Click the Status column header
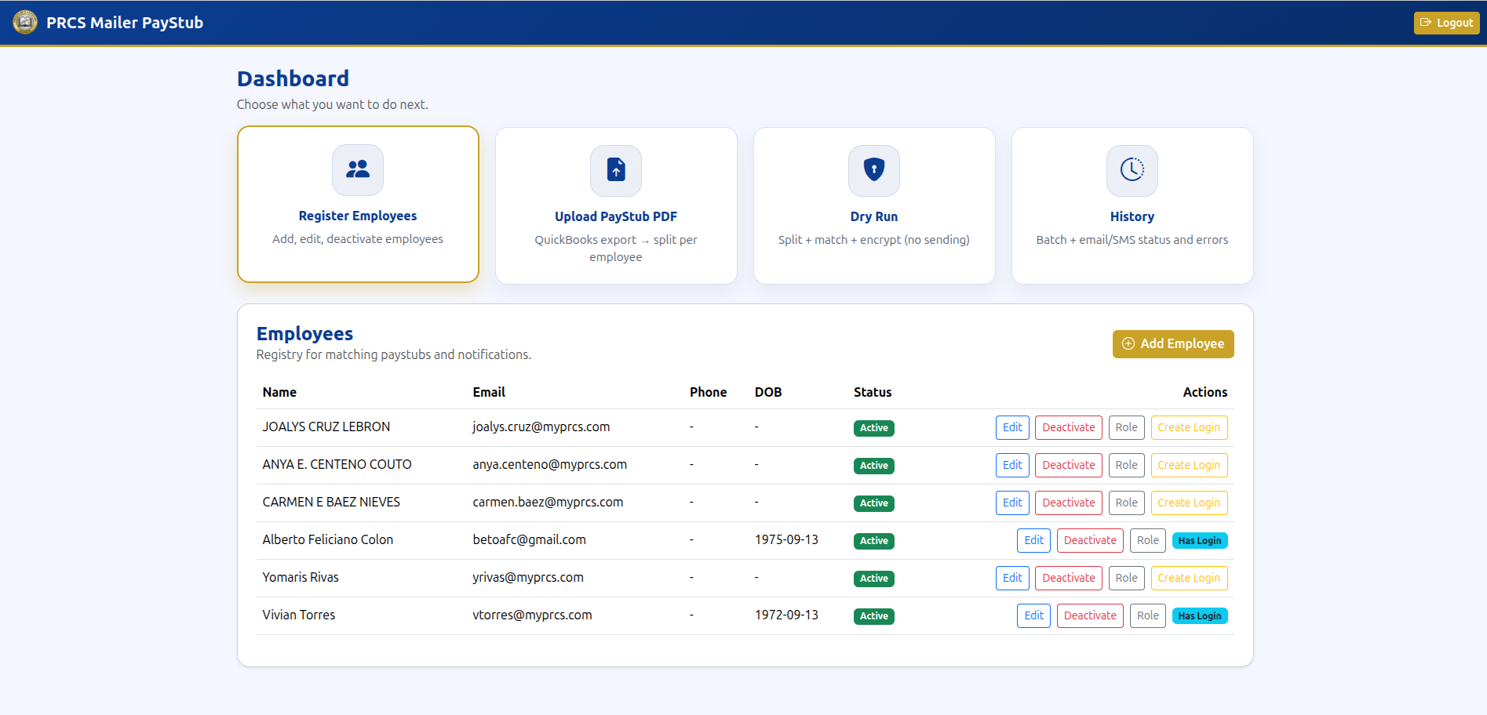The width and height of the screenshot is (1487, 715). pos(873,392)
